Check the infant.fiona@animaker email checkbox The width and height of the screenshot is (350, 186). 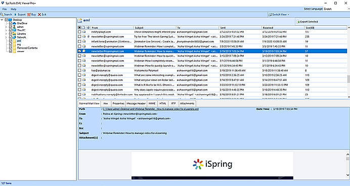[x=79, y=41]
